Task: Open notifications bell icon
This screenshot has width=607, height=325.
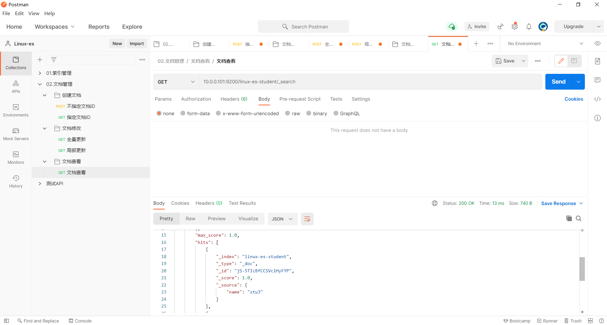Action: point(529,27)
